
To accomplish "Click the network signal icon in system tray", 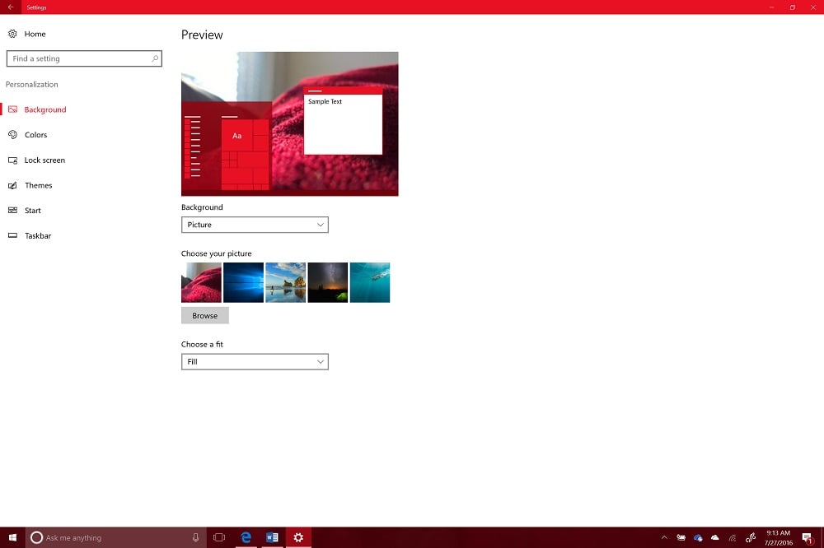I will tap(733, 536).
